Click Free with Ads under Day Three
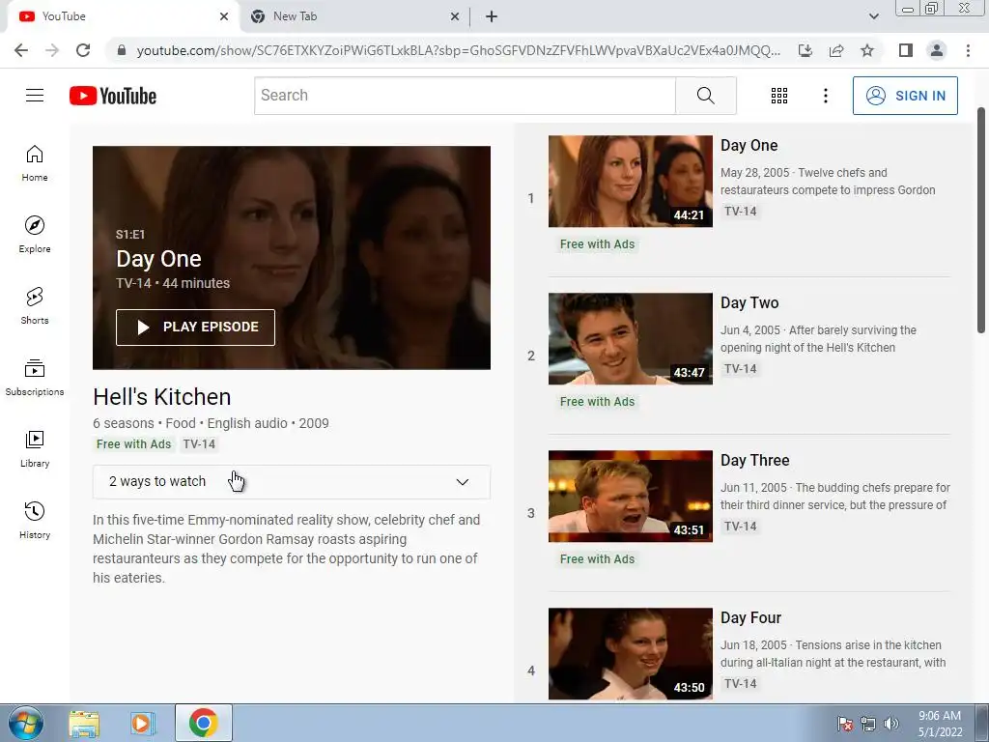The width and height of the screenshot is (989, 742). pos(597,559)
